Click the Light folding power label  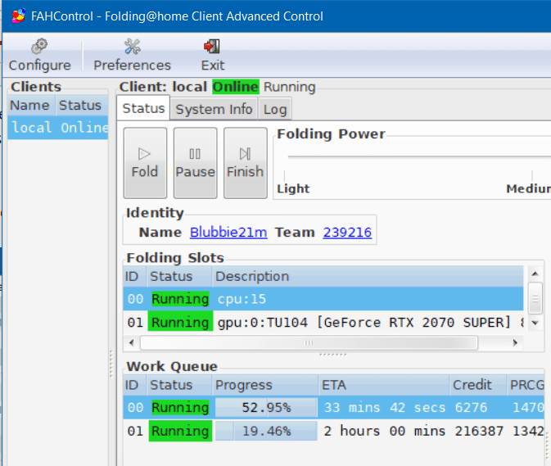point(293,188)
